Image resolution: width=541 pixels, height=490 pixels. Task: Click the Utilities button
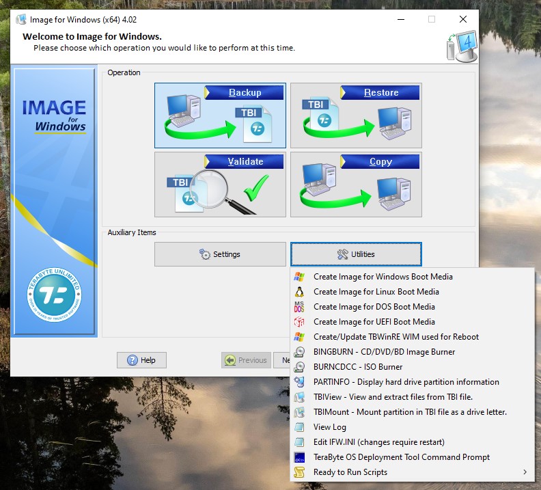coord(356,254)
